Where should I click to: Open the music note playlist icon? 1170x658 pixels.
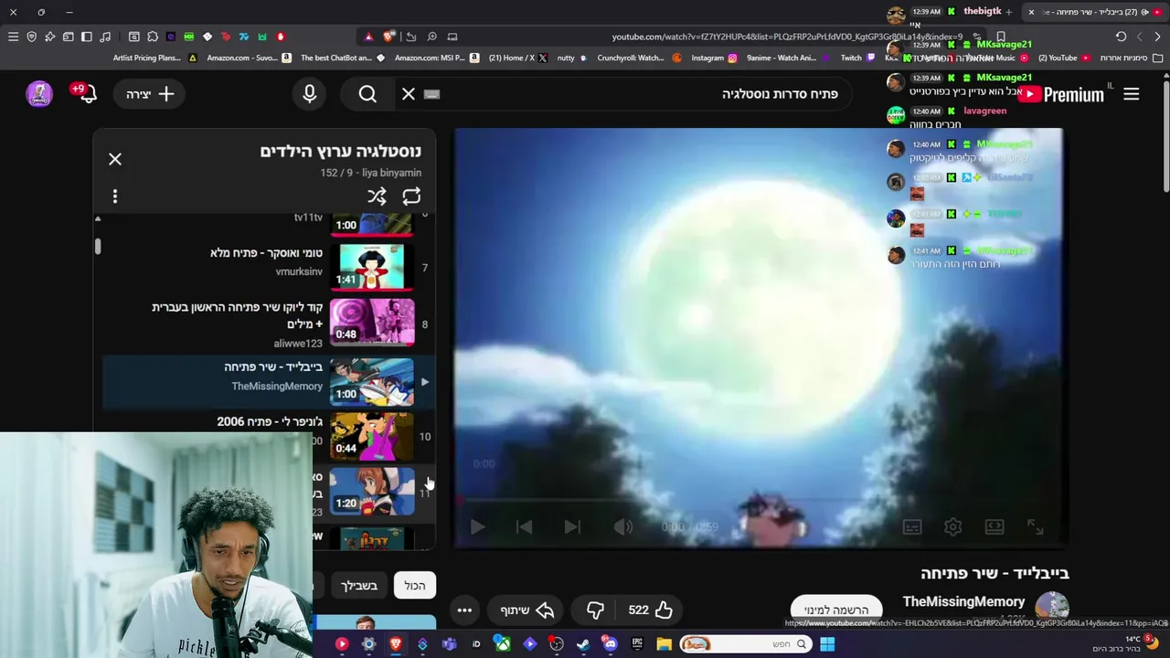[x=105, y=37]
